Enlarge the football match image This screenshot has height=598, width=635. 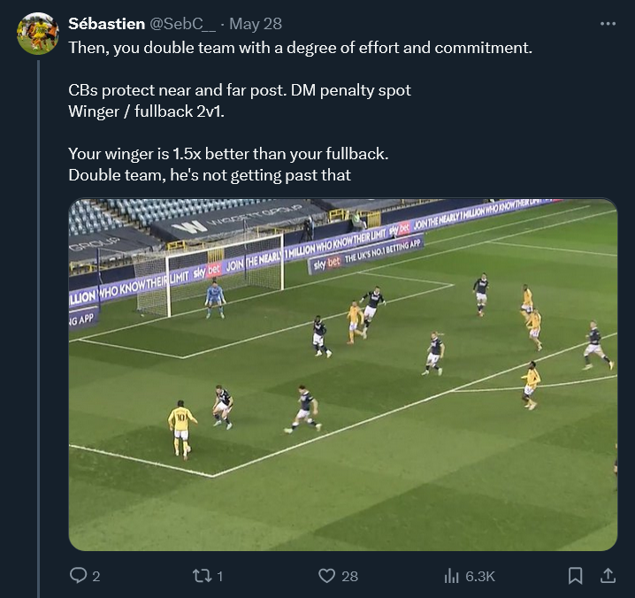(x=343, y=374)
